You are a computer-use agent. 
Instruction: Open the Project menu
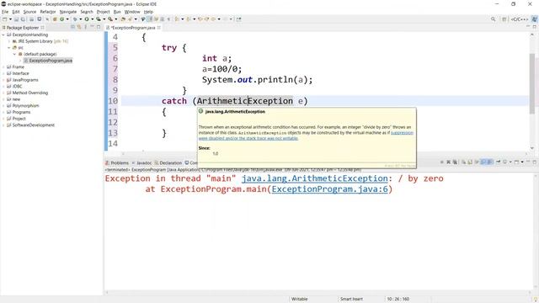pyautogui.click(x=103, y=12)
